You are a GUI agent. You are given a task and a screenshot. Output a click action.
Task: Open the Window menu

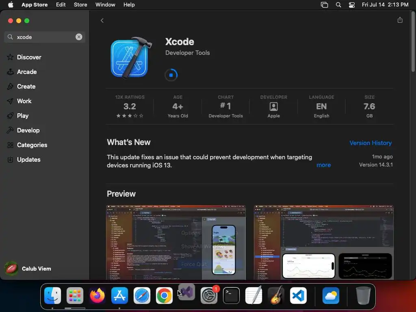click(x=105, y=4)
